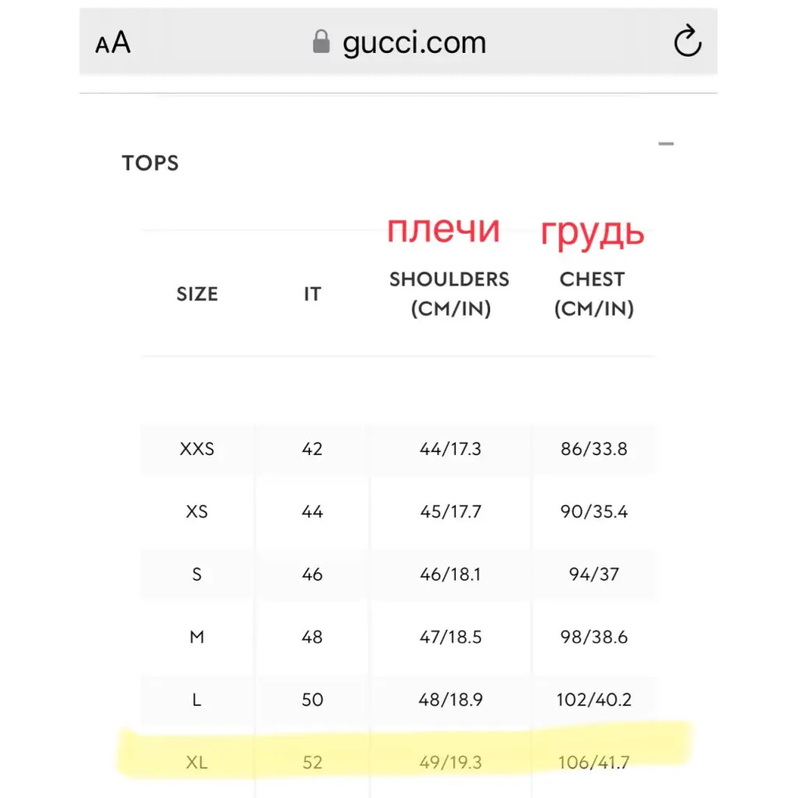Select the IT column header

[312, 294]
